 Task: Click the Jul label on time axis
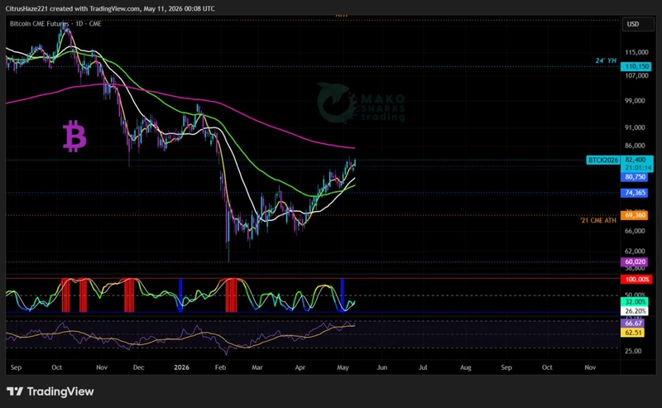click(x=423, y=367)
